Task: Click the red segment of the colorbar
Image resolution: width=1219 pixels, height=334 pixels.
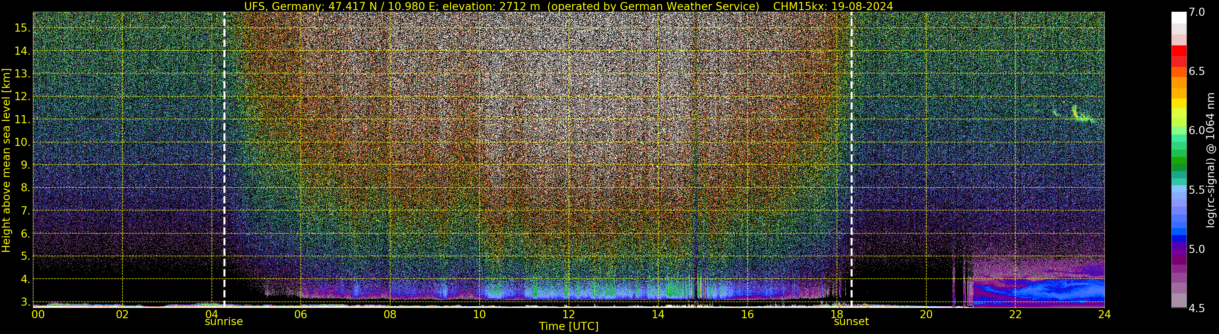Action: coord(1179,51)
